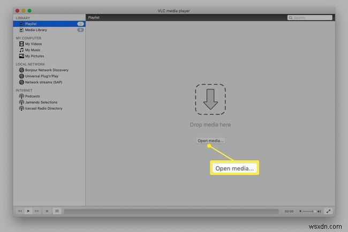Select Jamendo Selections label
Viewport: 348px width, 232px height.
coord(41,102)
